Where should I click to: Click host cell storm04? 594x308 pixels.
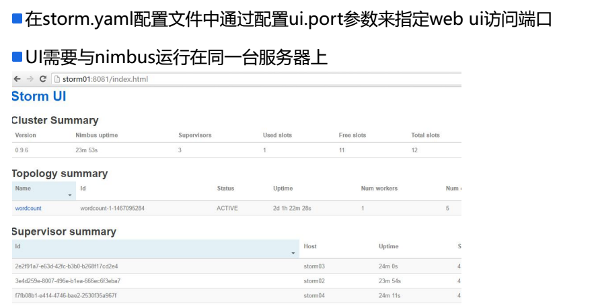tap(314, 295)
